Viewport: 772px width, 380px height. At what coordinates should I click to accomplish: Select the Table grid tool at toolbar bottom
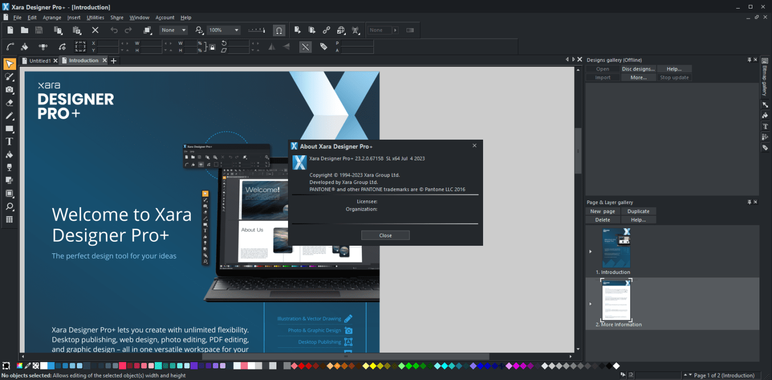(x=9, y=220)
